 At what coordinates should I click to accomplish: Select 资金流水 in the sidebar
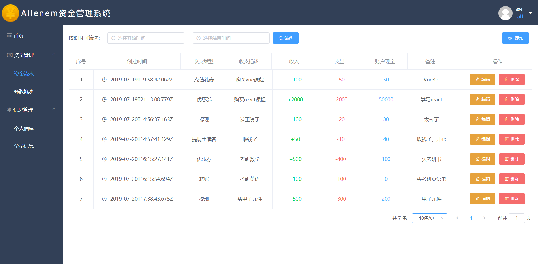click(x=24, y=74)
